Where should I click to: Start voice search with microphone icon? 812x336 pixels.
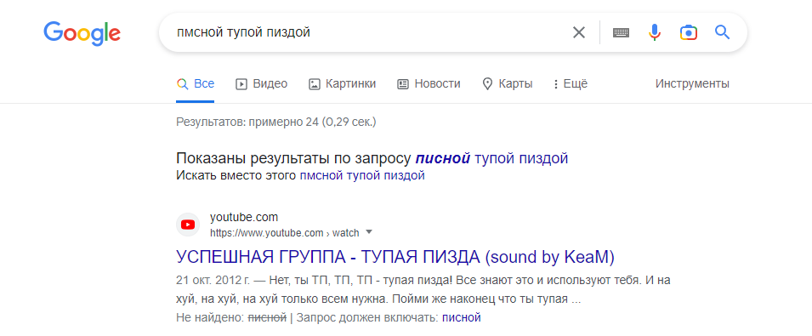point(655,32)
